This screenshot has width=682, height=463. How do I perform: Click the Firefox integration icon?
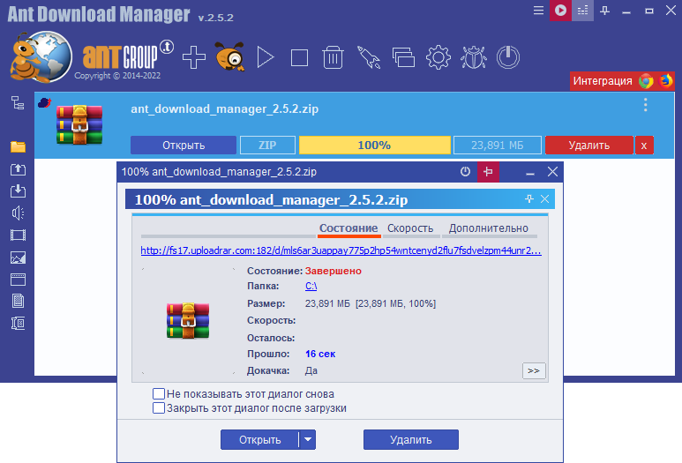click(665, 81)
